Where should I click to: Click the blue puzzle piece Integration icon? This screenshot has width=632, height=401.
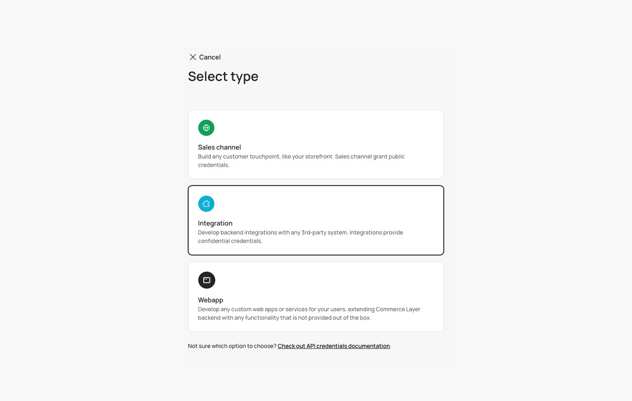click(206, 204)
